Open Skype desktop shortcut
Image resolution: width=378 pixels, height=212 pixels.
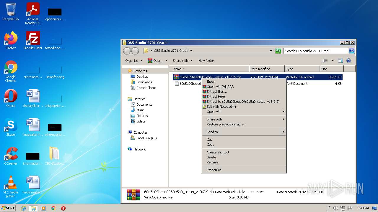11,127
